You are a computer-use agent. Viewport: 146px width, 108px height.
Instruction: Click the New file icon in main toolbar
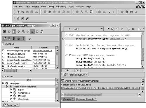click(x=18, y=12)
